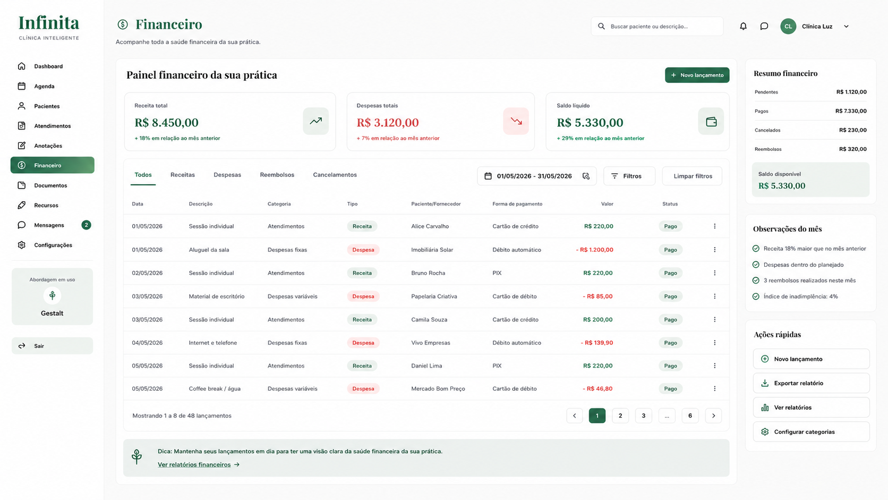This screenshot has width=888, height=500.
Task: Switch to the Despesas tab
Action: pos(227,175)
